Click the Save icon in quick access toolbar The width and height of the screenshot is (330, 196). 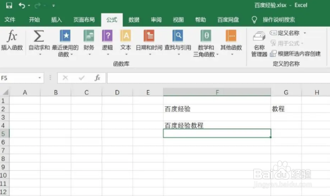click(x=9, y=5)
